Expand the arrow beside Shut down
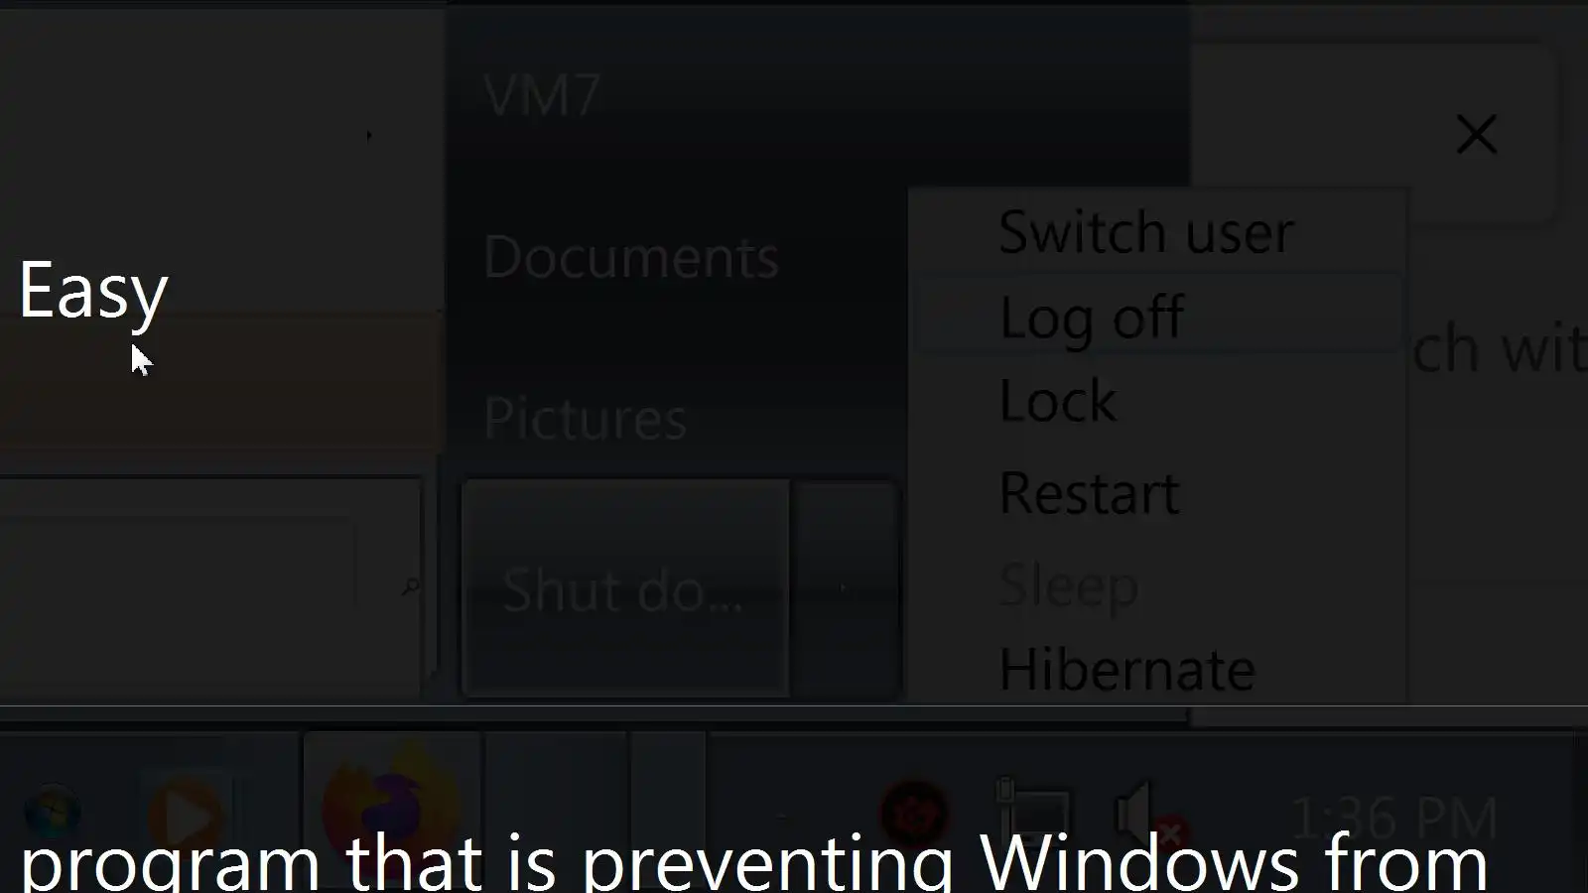This screenshot has width=1588, height=893. pyautogui.click(x=845, y=588)
